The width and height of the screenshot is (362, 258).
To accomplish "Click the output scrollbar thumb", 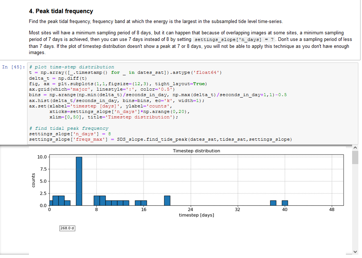I will tap(355, 158).
